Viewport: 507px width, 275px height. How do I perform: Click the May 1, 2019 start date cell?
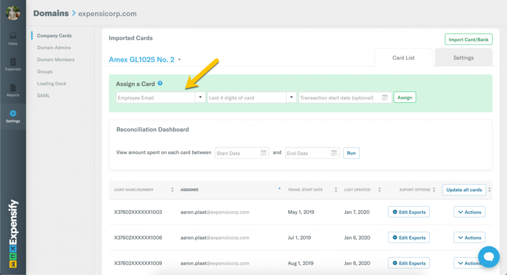(301, 212)
